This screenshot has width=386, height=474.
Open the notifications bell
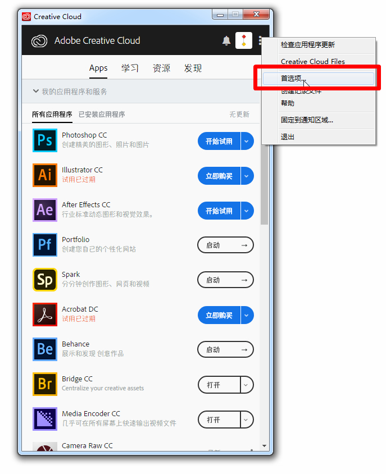point(226,40)
